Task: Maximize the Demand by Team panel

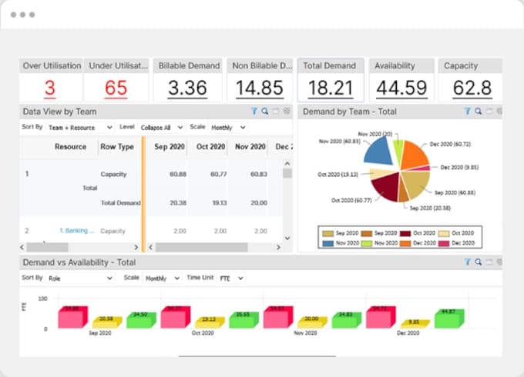Action: click(x=489, y=112)
